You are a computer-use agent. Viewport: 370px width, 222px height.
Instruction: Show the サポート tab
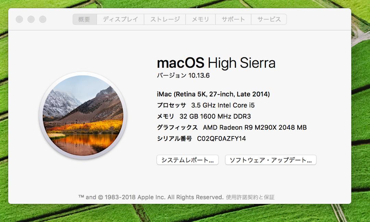pyautogui.click(x=233, y=19)
